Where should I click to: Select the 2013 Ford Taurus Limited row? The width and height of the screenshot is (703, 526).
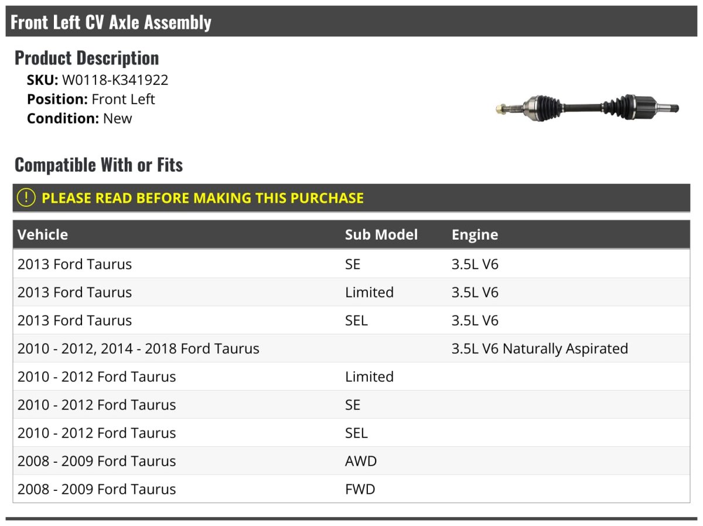tap(75, 292)
